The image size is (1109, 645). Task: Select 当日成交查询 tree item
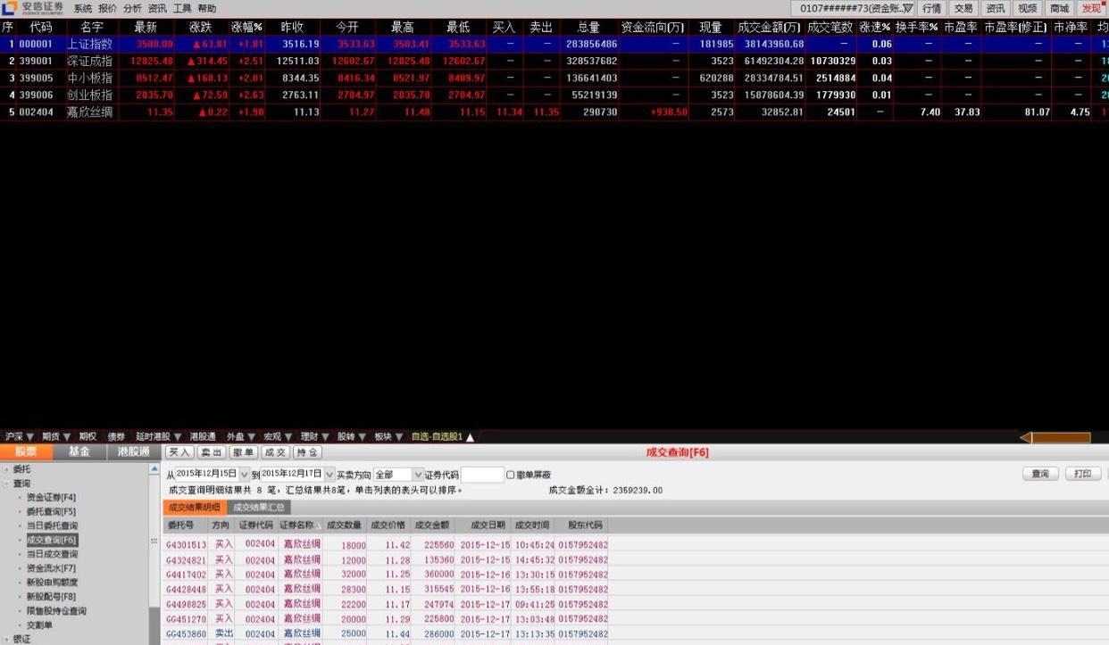52,554
